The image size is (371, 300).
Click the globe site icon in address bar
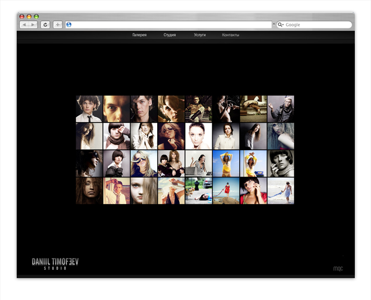click(69, 25)
